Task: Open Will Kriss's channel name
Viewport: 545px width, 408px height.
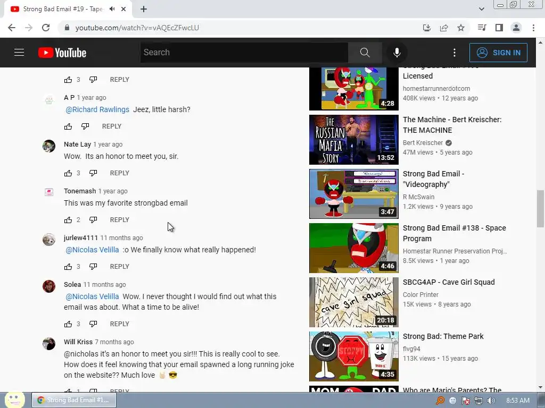Action: tap(78, 342)
